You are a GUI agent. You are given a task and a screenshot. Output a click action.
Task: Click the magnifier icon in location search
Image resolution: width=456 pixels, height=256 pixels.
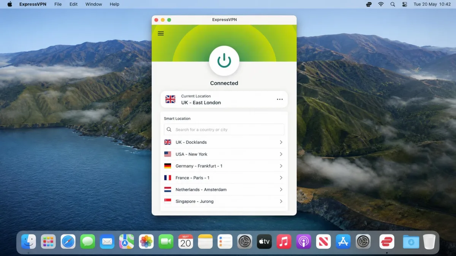[x=169, y=130]
